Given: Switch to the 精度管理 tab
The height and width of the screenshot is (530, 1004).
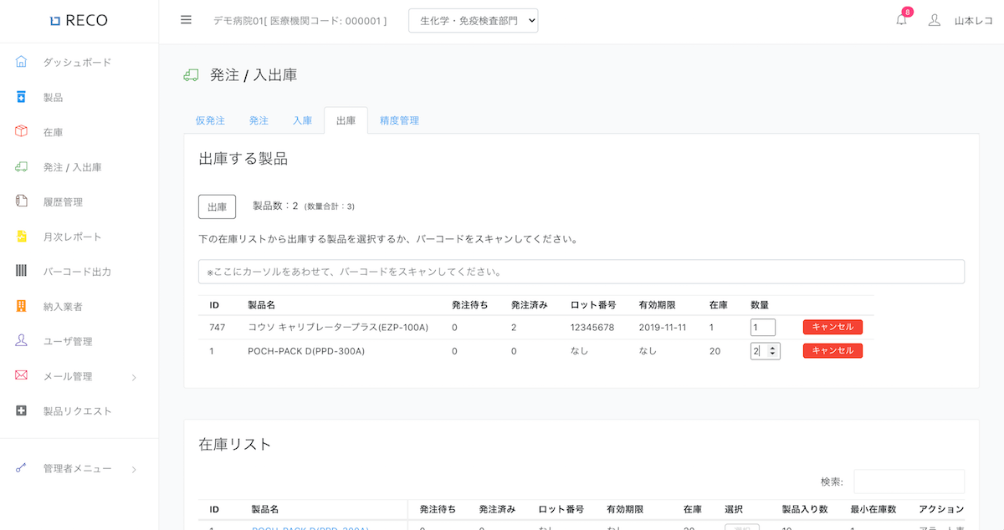Looking at the screenshot, I should (x=399, y=120).
